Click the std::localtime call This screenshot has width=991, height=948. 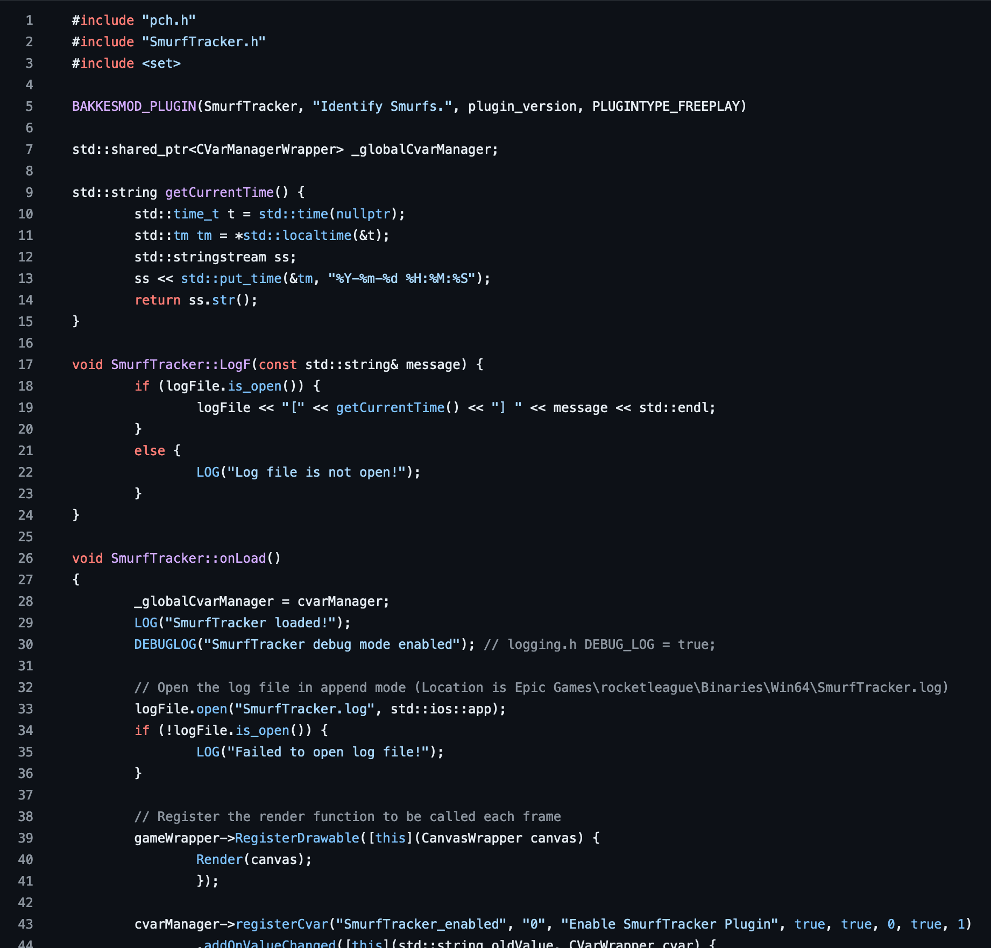[x=298, y=236]
